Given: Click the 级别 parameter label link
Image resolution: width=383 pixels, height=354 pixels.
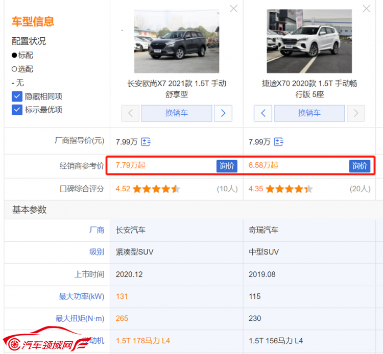Looking at the screenshot, I should (97, 252).
